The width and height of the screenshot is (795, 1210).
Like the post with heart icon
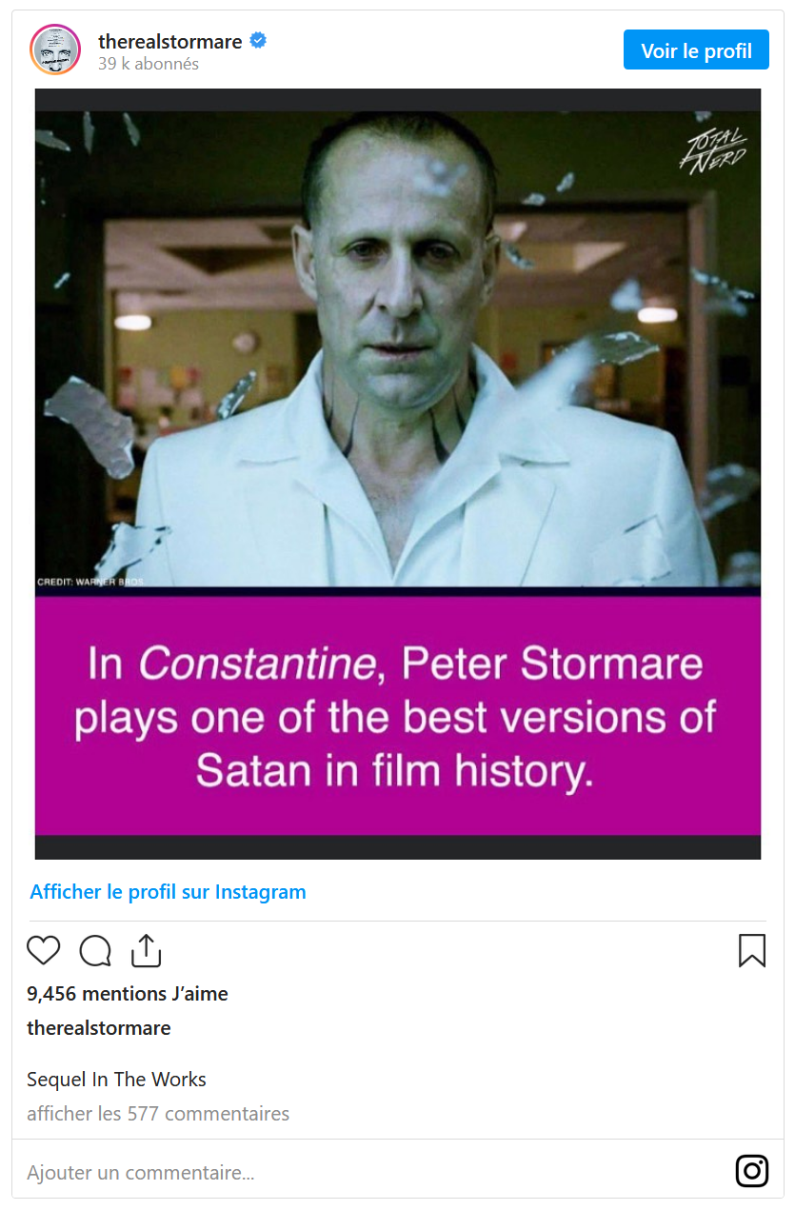pyautogui.click(x=43, y=951)
